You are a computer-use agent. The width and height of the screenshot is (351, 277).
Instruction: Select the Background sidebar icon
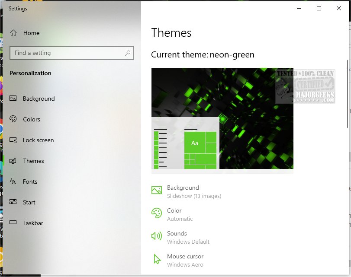coord(13,99)
